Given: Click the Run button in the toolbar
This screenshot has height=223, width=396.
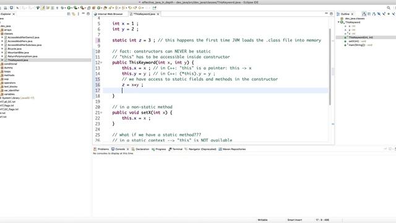Looking at the screenshot, I should point(69,8).
